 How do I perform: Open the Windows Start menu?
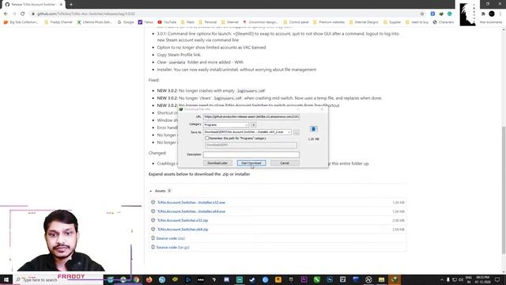(6, 279)
